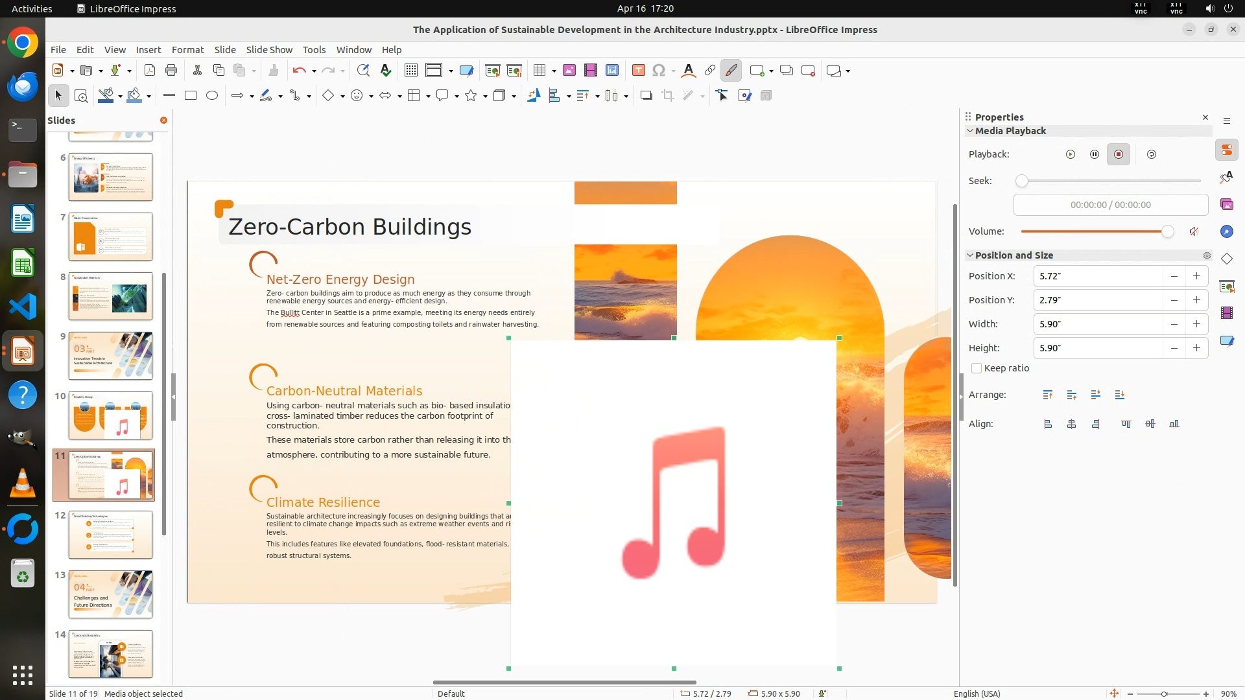The image size is (1245, 700).
Task: Select slide 12 thumbnail
Action: click(110, 535)
